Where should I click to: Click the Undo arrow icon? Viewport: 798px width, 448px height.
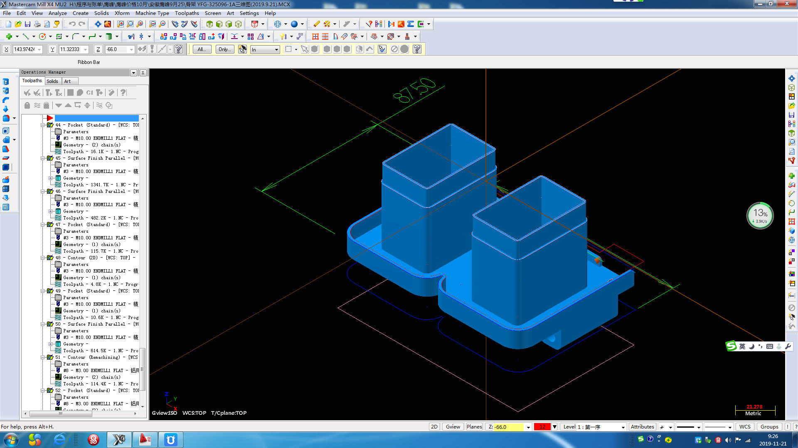click(72, 24)
